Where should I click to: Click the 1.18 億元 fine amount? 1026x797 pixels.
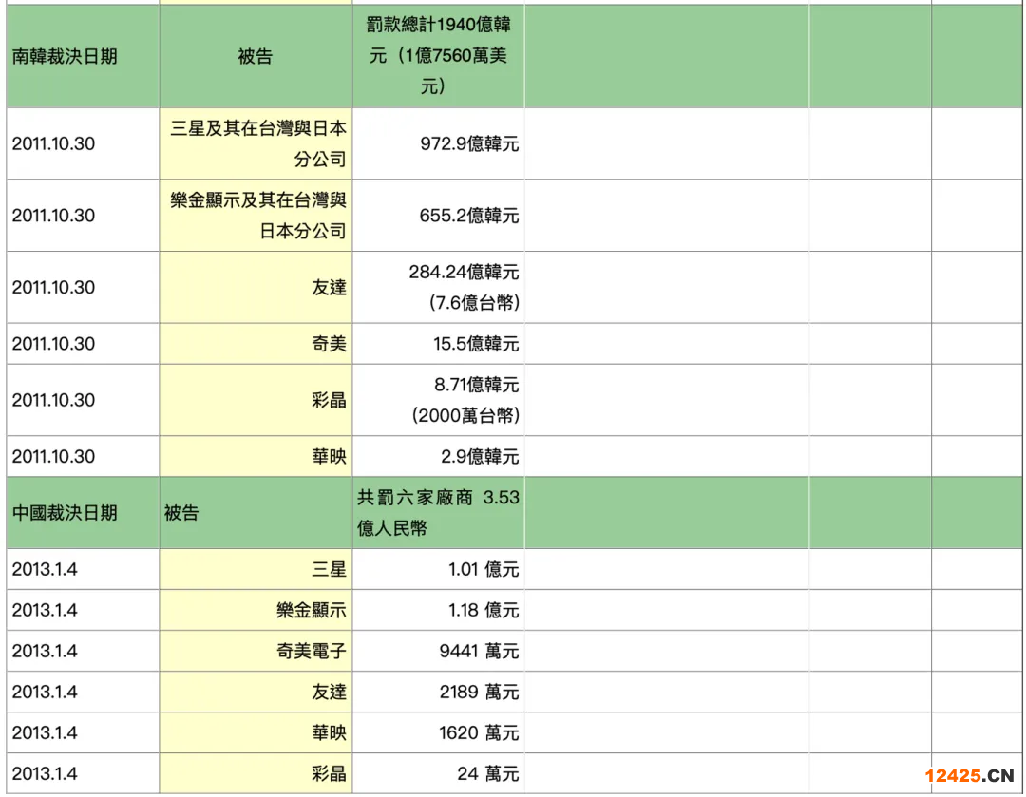[484, 610]
